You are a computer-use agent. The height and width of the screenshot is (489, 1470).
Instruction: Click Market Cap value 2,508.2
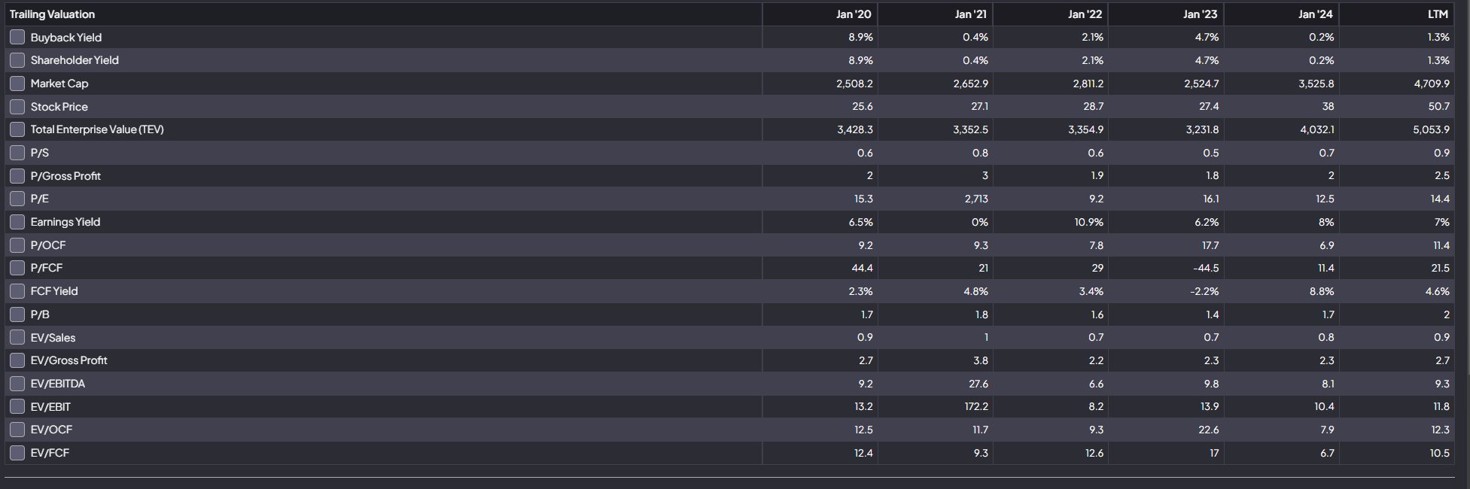(854, 84)
